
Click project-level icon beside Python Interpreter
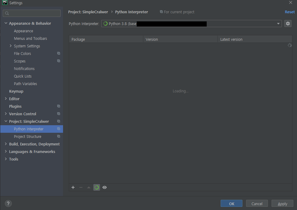(x=59, y=129)
